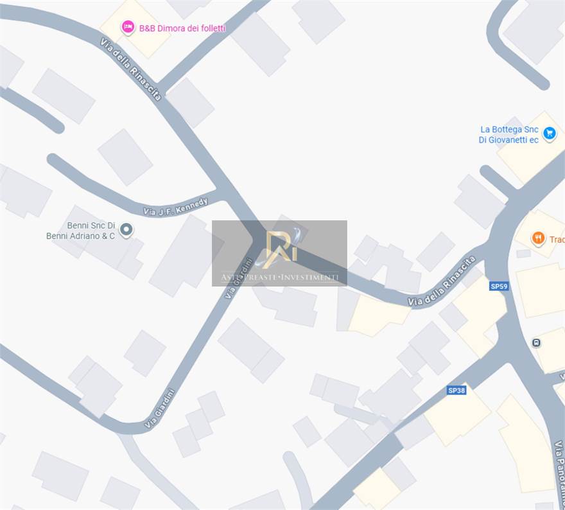Select the bus stop transit icon
Image resolution: width=565 pixels, height=510 pixels.
point(536,343)
